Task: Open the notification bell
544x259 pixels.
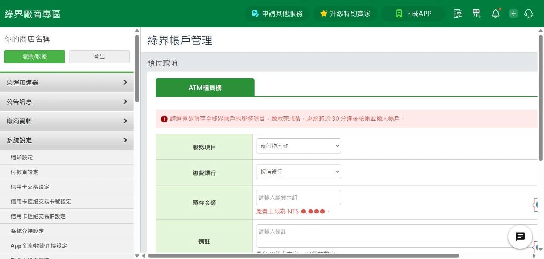Action: click(496, 14)
